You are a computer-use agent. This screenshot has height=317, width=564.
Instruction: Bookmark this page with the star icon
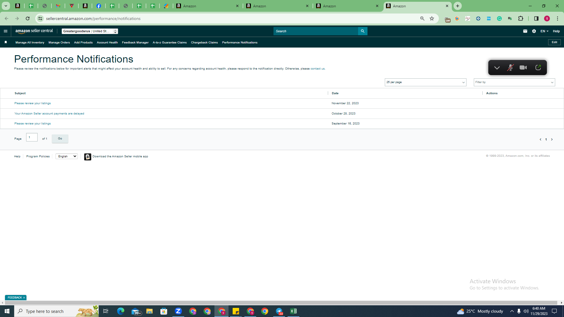(432, 18)
